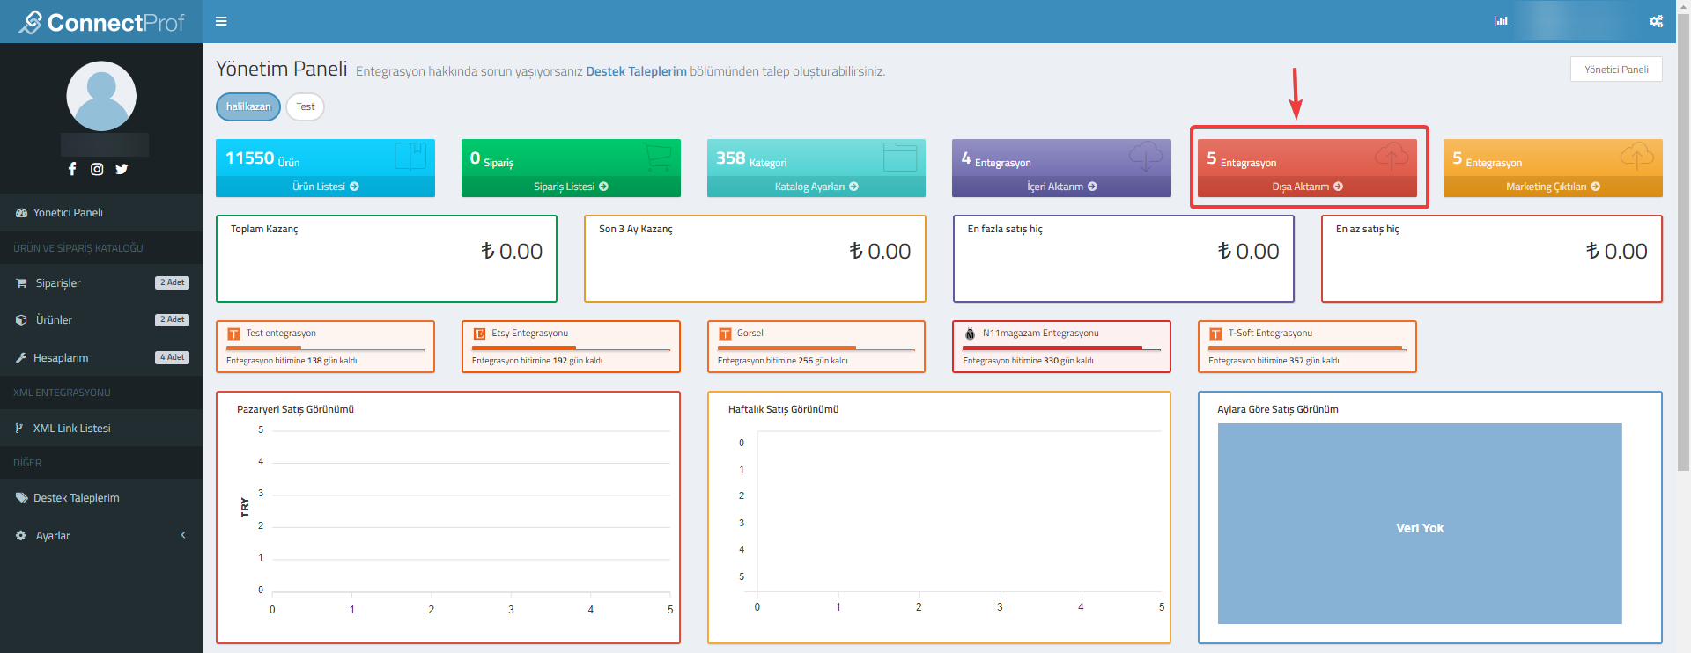Click the Etsy E icon
This screenshot has height=653, width=1691.
click(479, 334)
